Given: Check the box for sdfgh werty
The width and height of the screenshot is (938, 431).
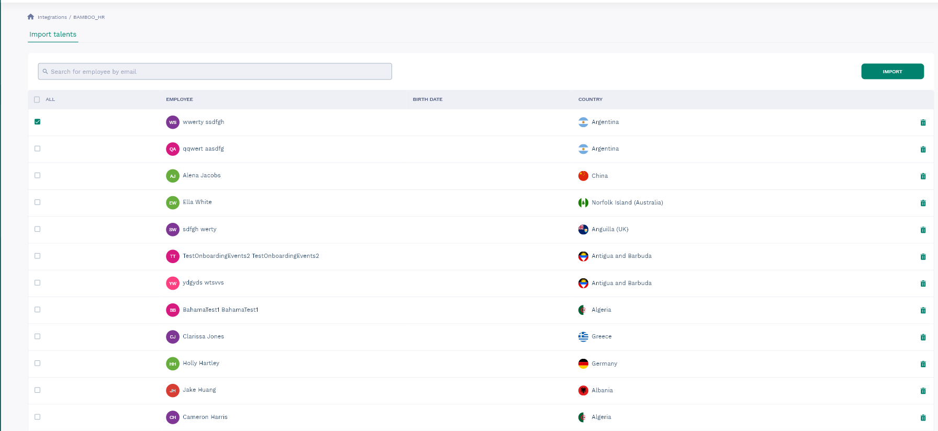Looking at the screenshot, I should 37,229.
